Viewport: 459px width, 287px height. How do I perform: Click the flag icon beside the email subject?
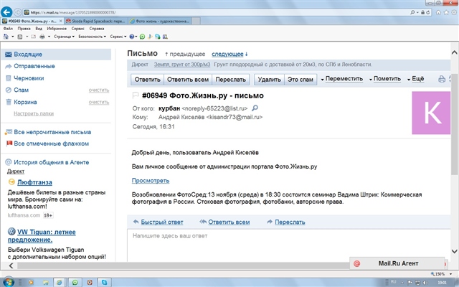(x=136, y=95)
